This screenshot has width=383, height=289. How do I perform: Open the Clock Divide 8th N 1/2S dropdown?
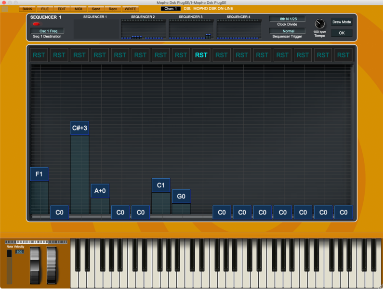287,19
